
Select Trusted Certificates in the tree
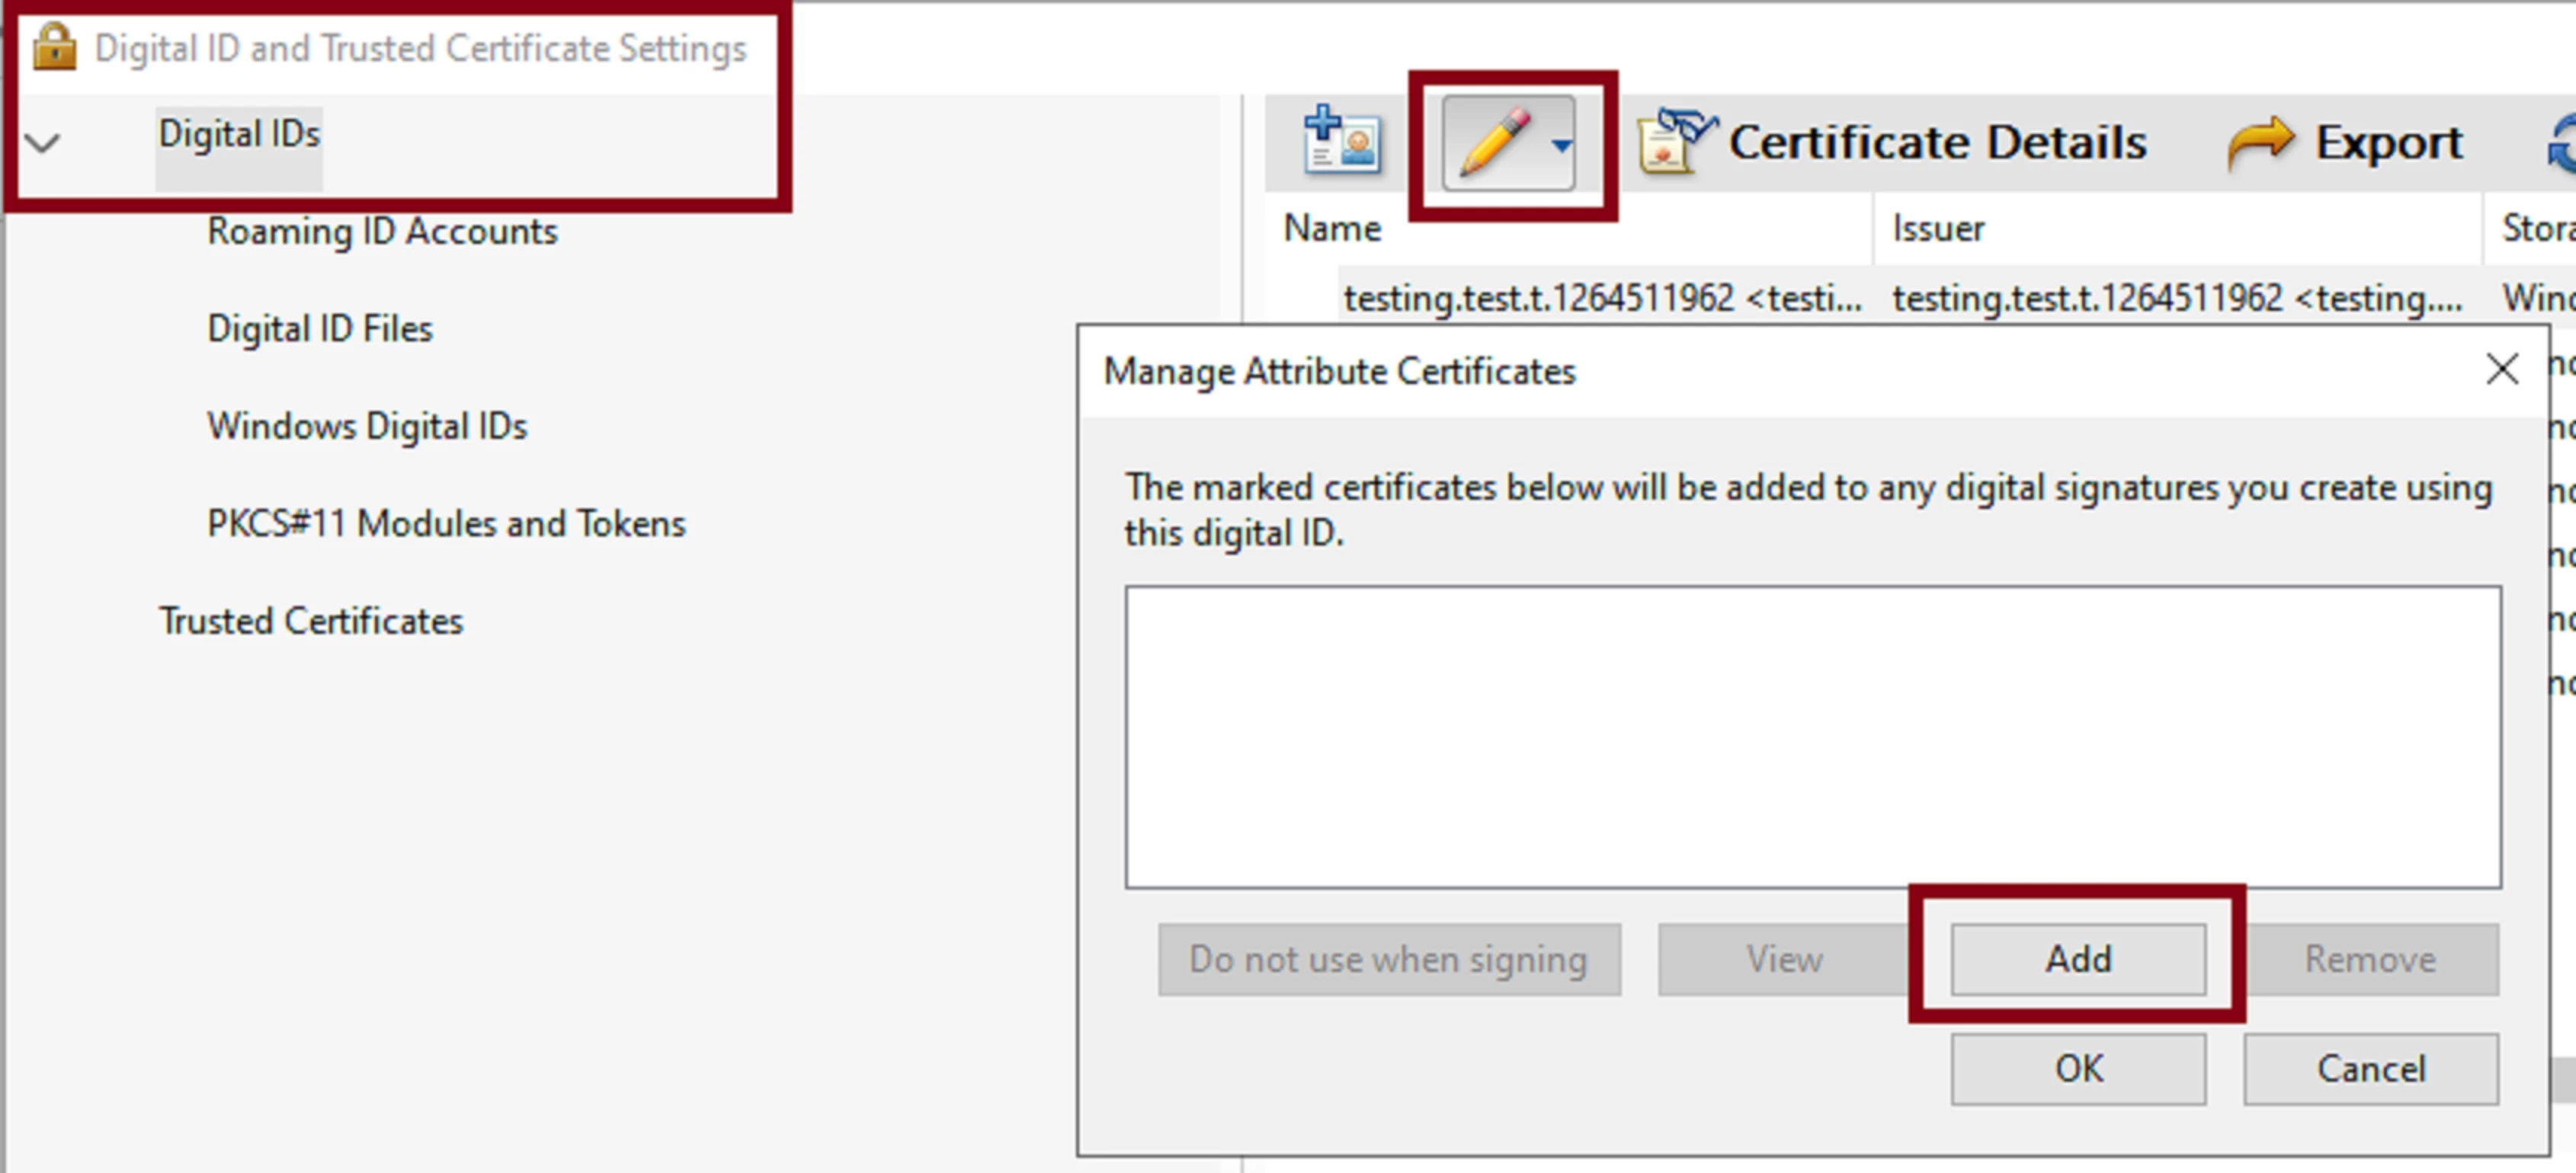click(x=311, y=622)
